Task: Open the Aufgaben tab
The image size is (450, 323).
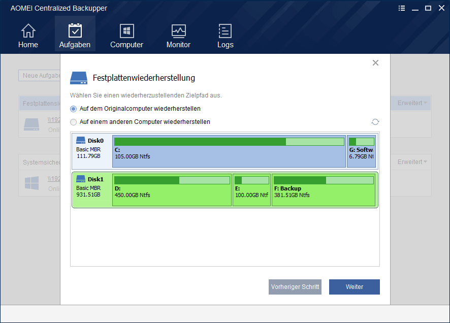Action: (x=75, y=35)
